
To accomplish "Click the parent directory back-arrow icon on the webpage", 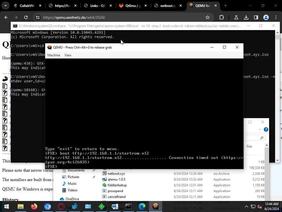I will [x=5, y=79].
